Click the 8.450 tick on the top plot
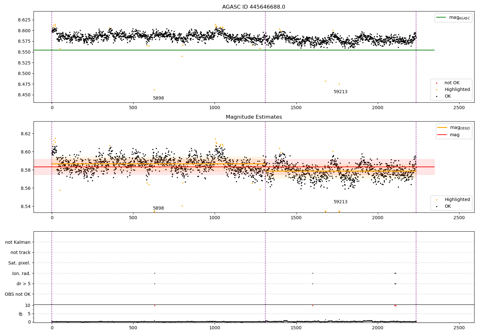Image resolution: width=479 pixels, height=335 pixels. click(24, 95)
